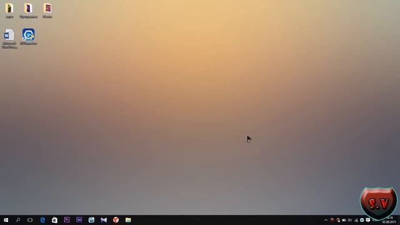Image resolution: width=400 pixels, height=225 pixels.
Task: Launch Adobe After Effects from taskbar
Action: tap(79, 219)
